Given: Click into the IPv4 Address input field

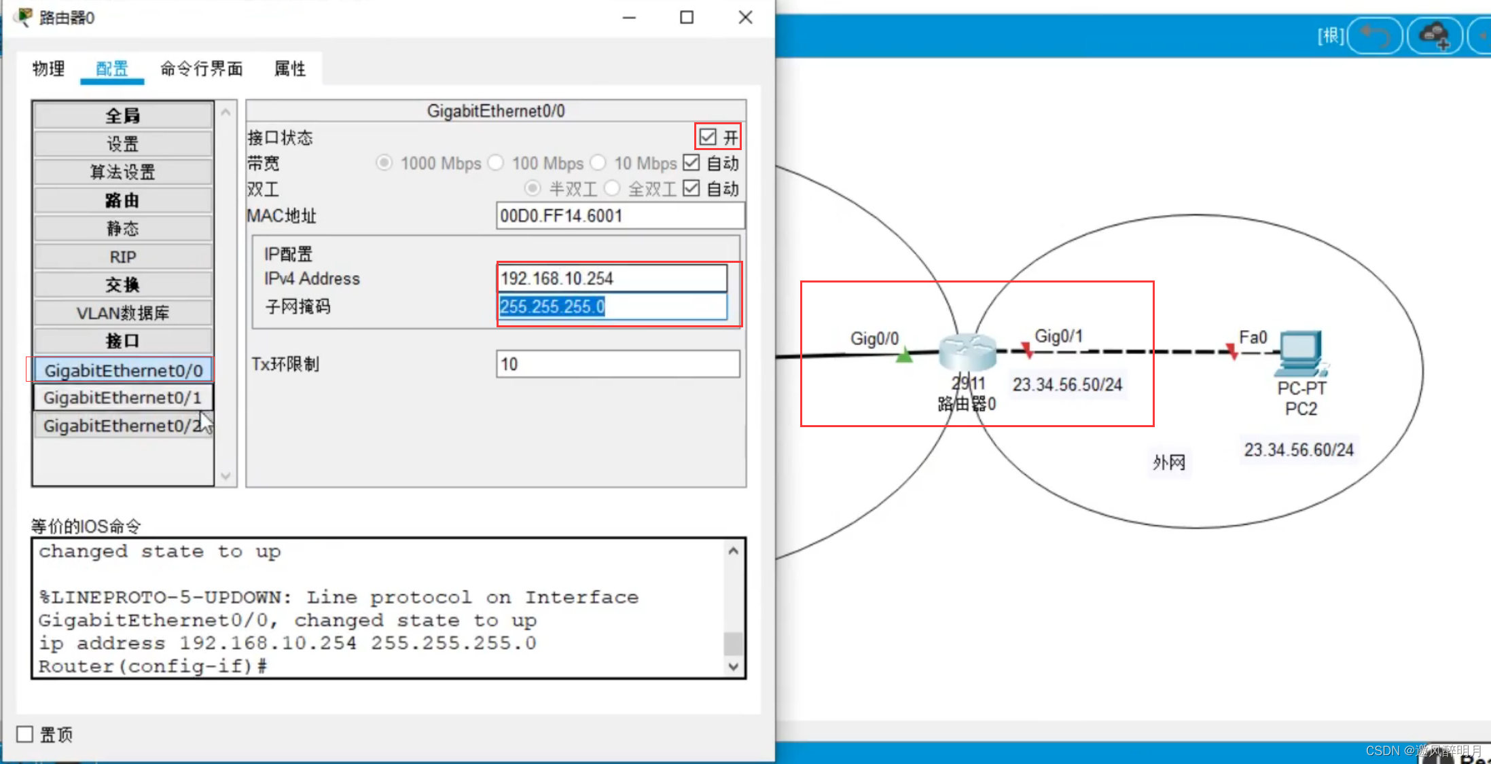Looking at the screenshot, I should tap(611, 278).
